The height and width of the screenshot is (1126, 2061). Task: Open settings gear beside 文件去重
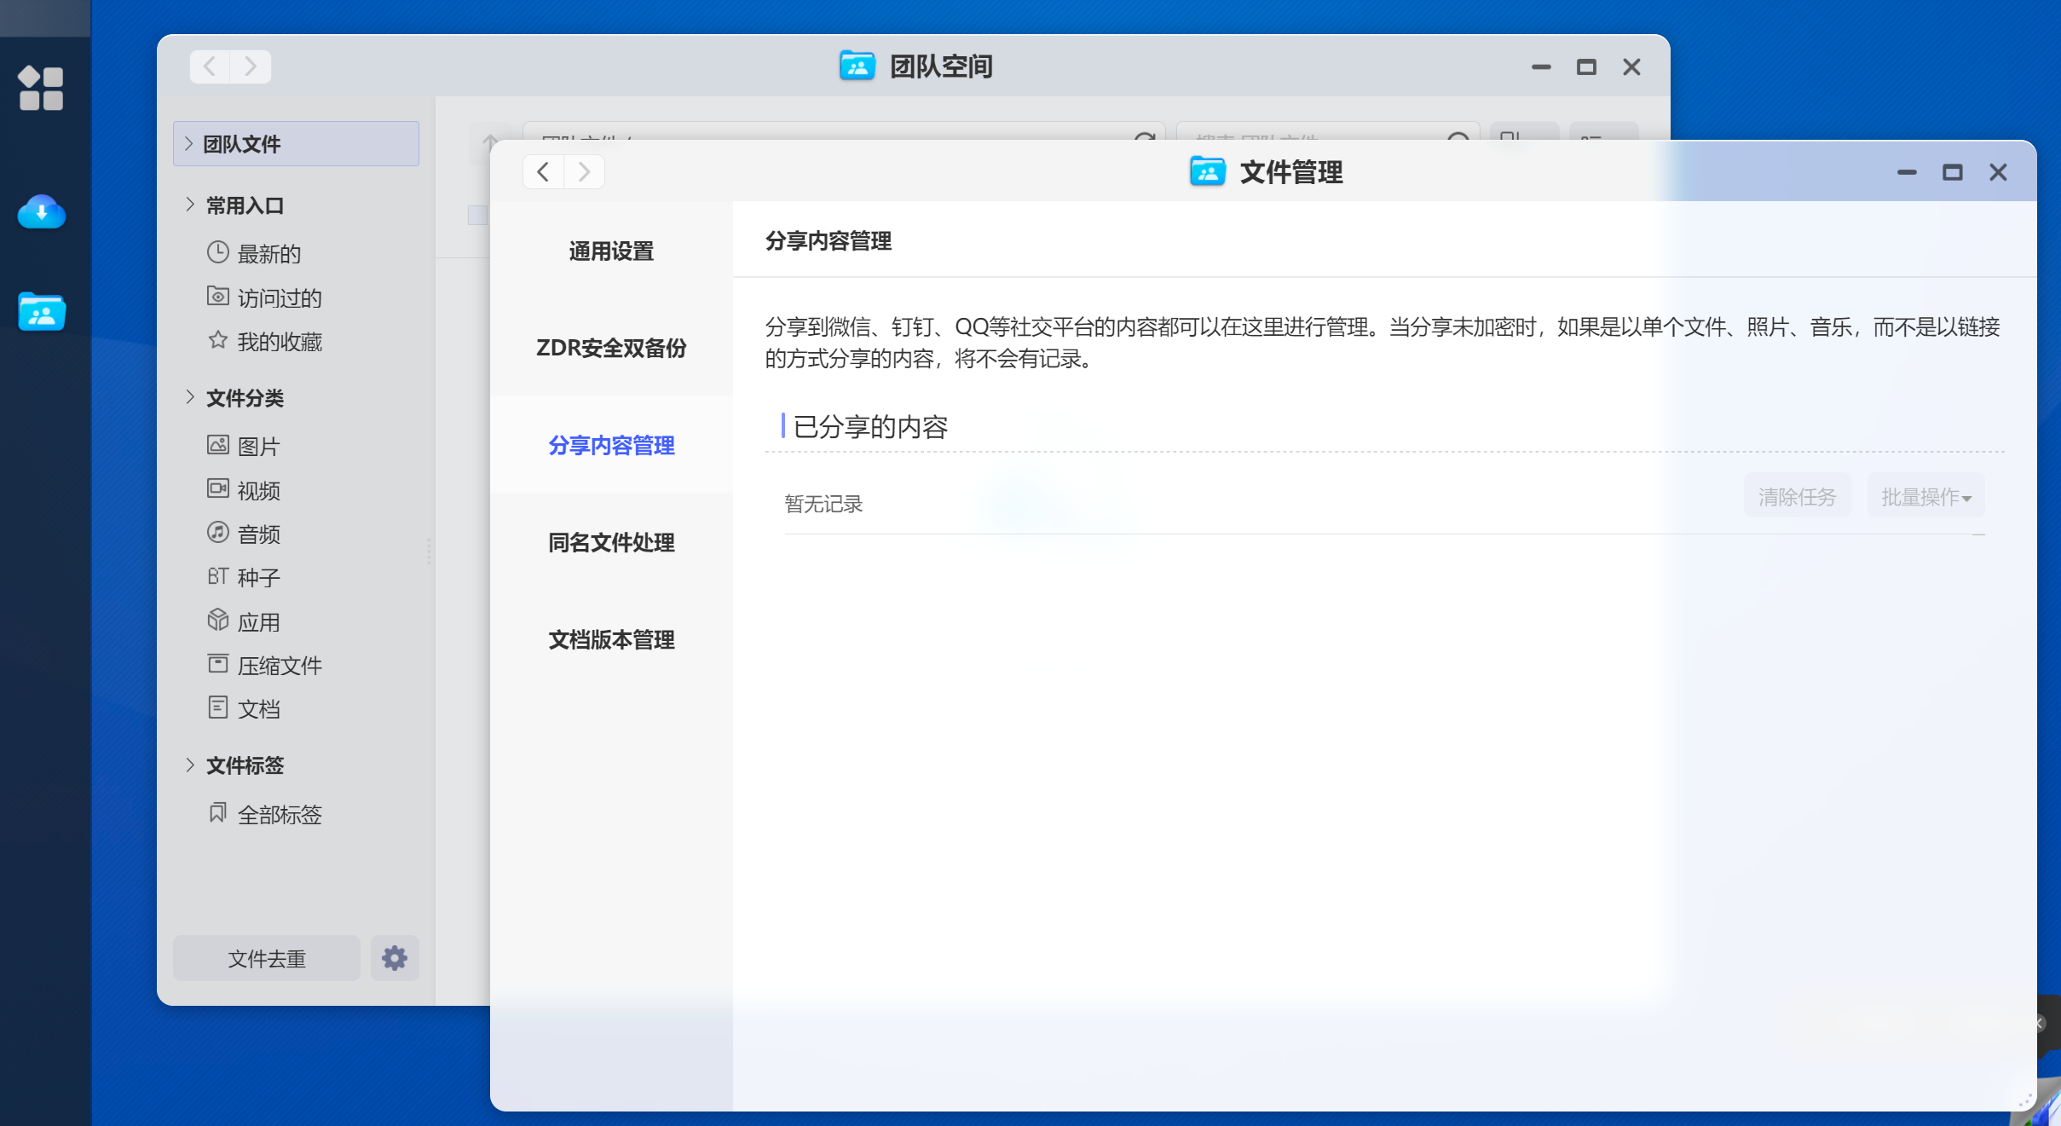tap(395, 958)
